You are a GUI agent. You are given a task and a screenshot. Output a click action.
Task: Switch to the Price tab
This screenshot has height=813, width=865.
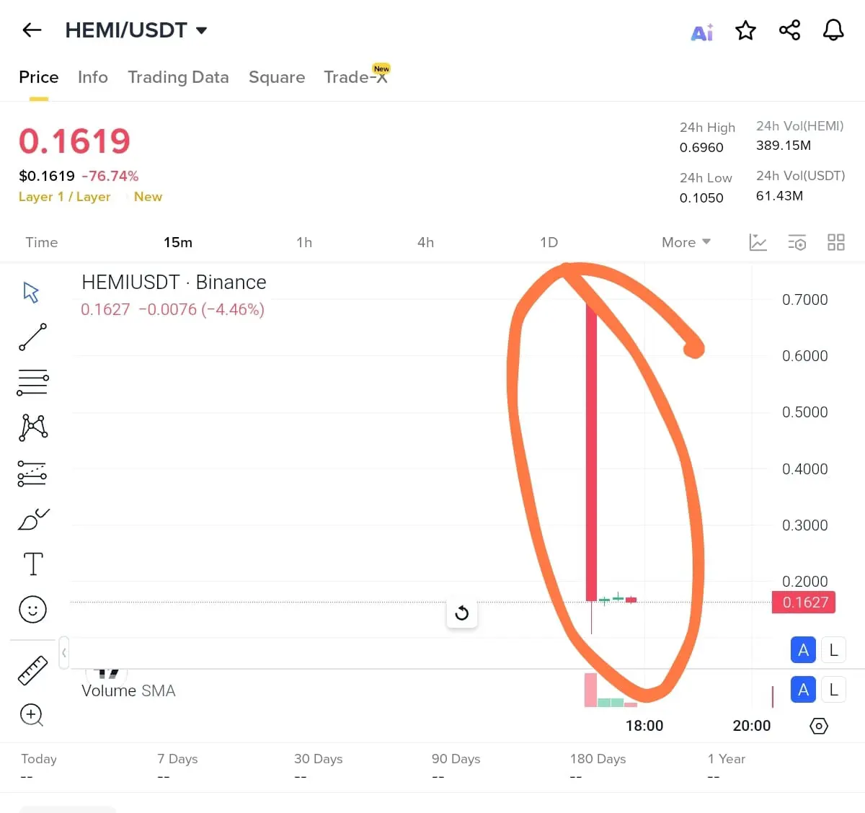click(x=39, y=77)
